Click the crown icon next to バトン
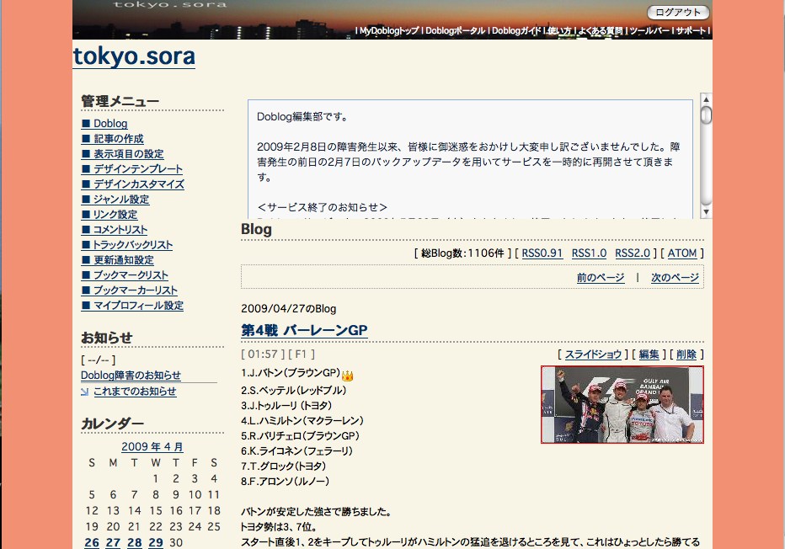The width and height of the screenshot is (785, 549). click(x=347, y=376)
